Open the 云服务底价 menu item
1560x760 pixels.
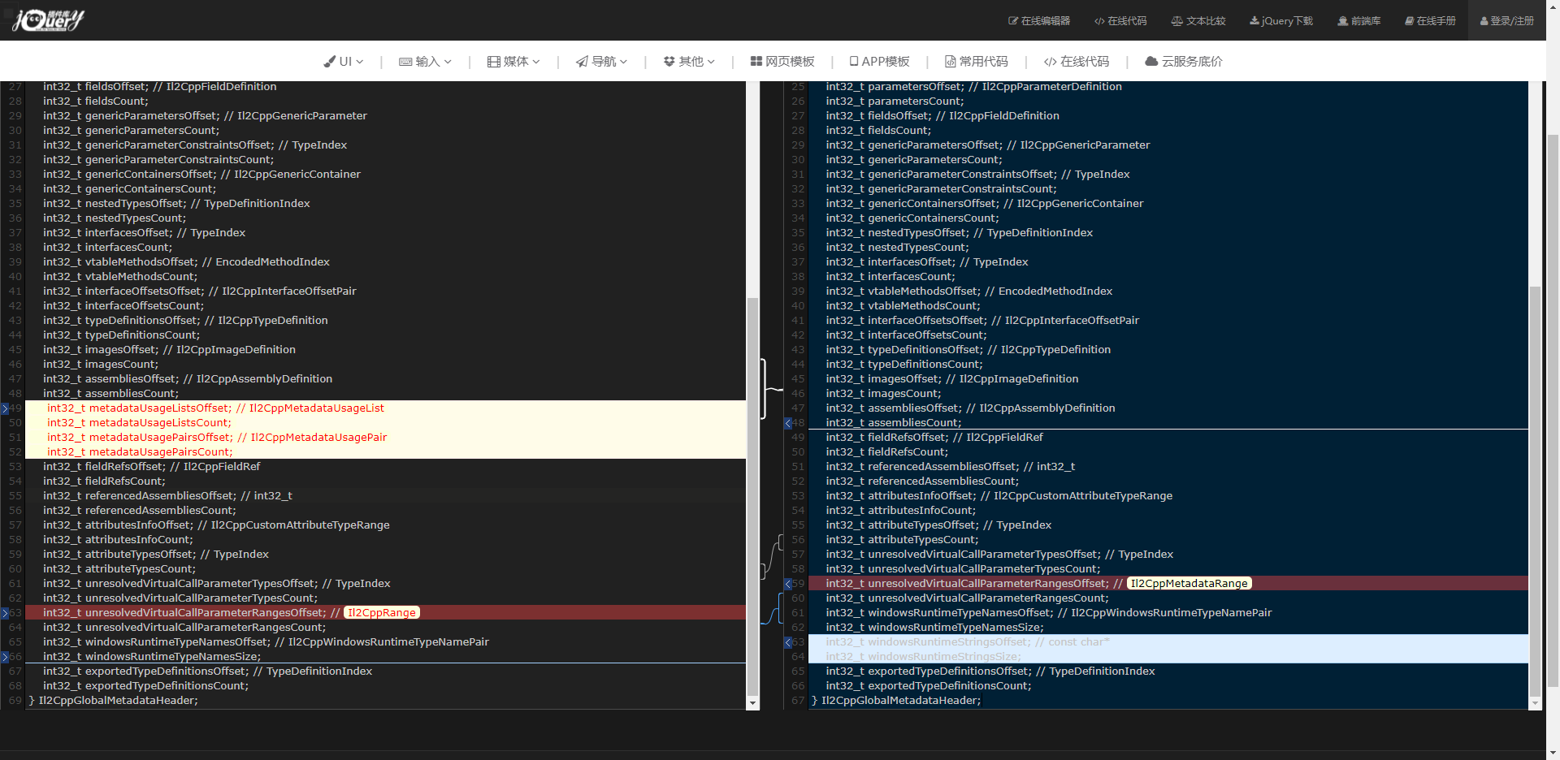coord(1184,62)
